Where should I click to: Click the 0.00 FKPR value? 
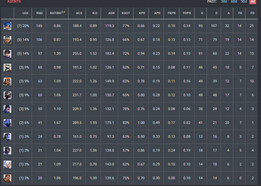(x=171, y=178)
